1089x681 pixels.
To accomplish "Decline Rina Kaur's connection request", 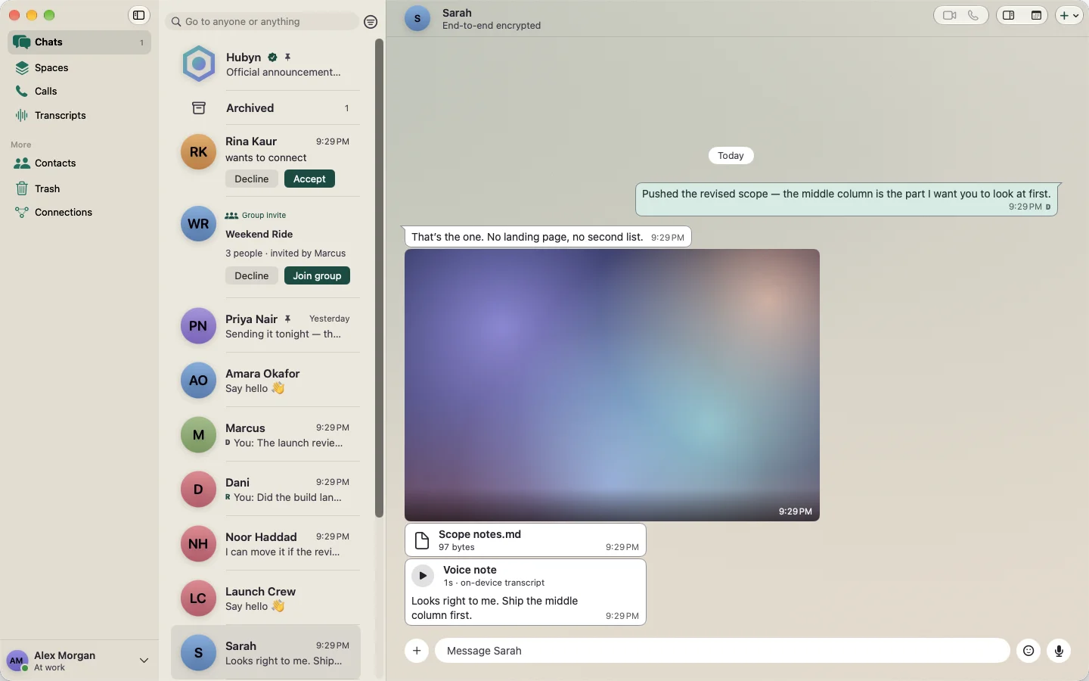I will (x=252, y=179).
